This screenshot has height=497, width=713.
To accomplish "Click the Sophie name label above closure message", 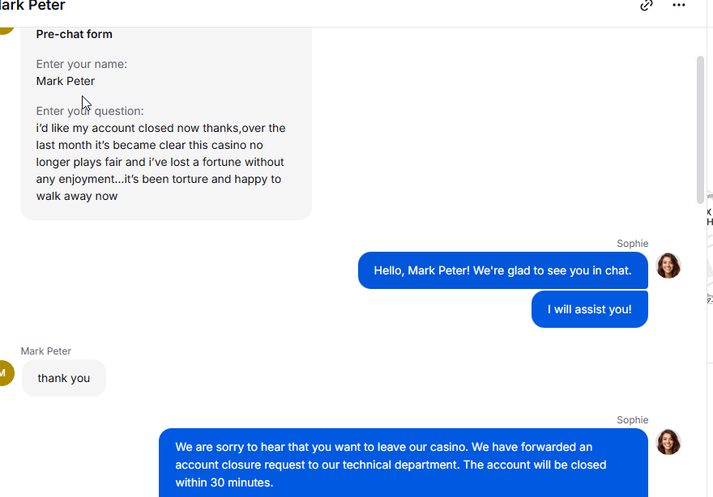I will pyautogui.click(x=632, y=420).
